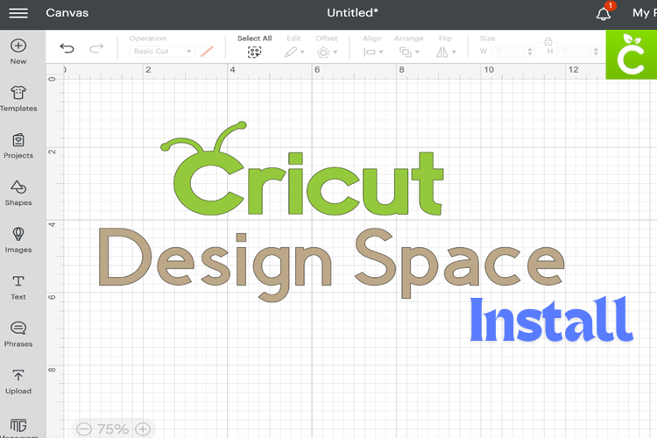Expand the Flip dropdown arrow
The width and height of the screenshot is (657, 438).
(x=454, y=53)
